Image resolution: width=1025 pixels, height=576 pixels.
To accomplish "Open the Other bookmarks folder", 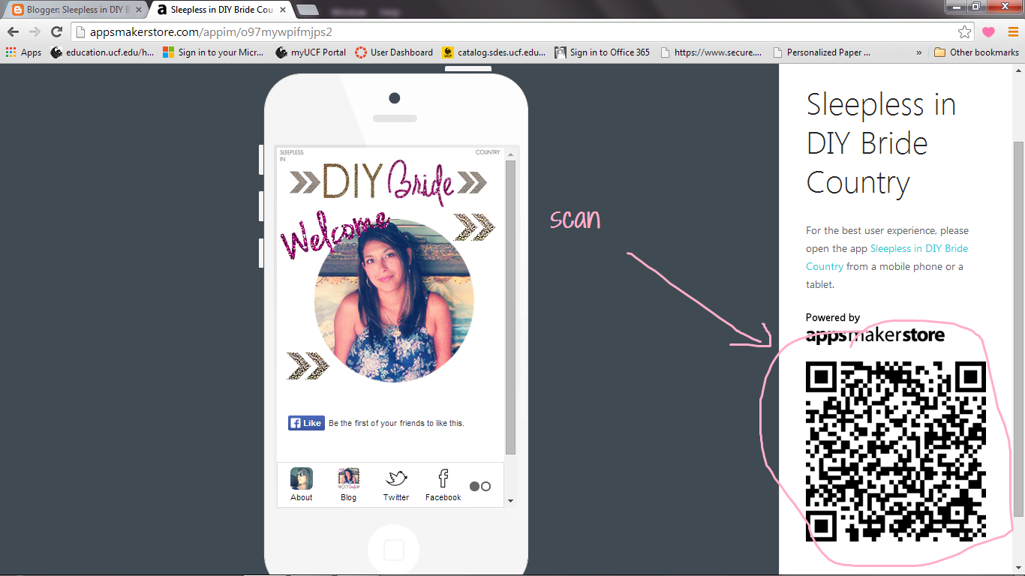I will coord(977,52).
